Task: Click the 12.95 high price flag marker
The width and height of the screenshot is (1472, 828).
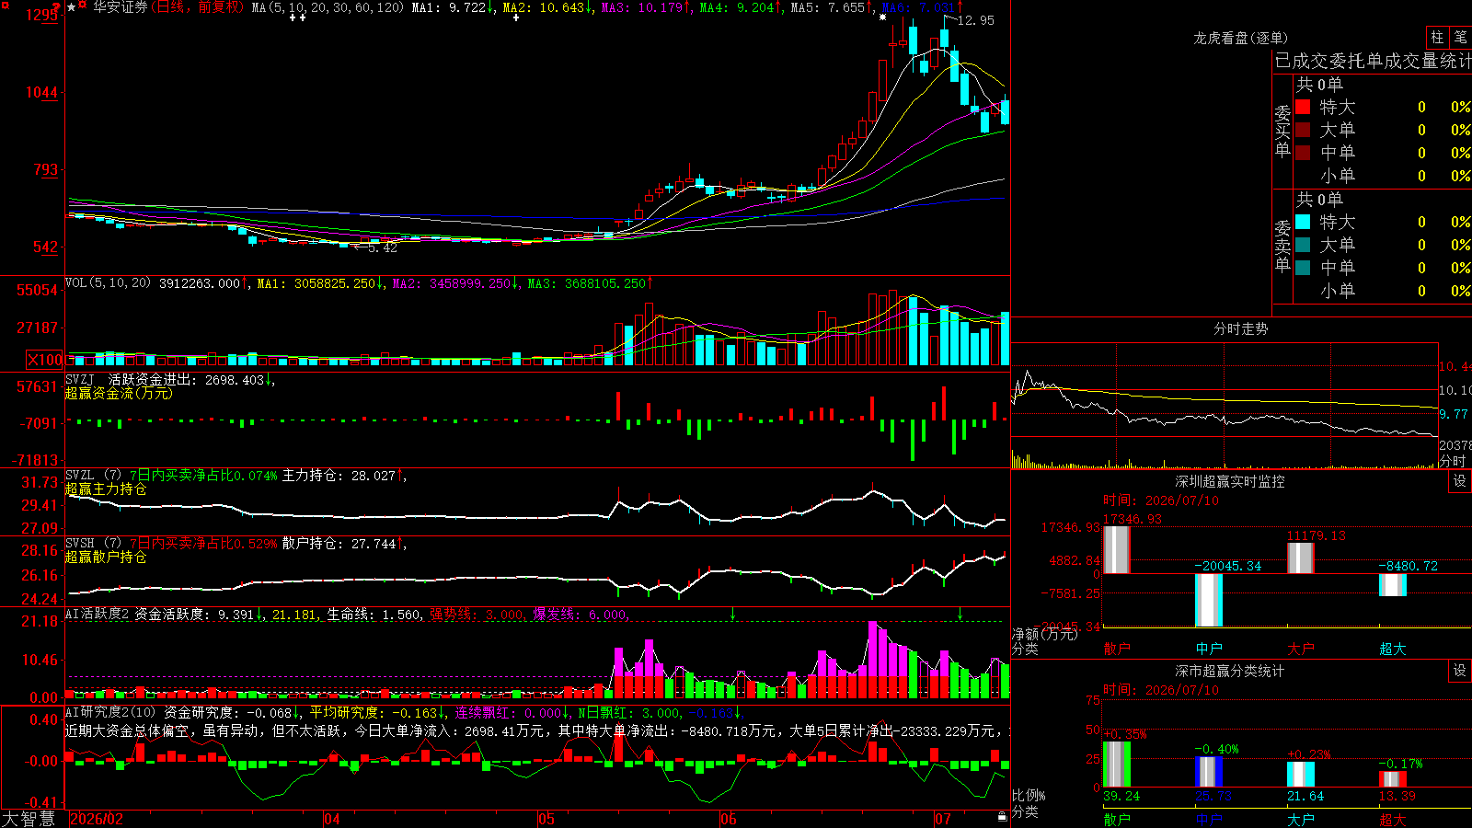Action: pyautogui.click(x=970, y=20)
